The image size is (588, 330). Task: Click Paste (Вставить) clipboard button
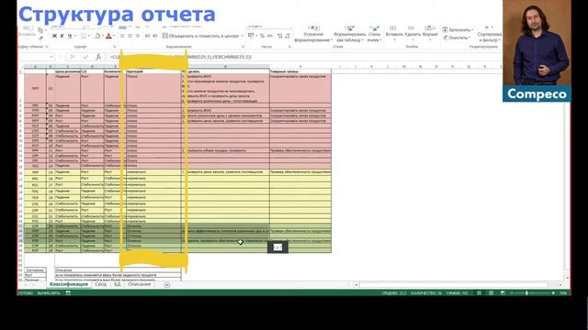tap(27, 33)
